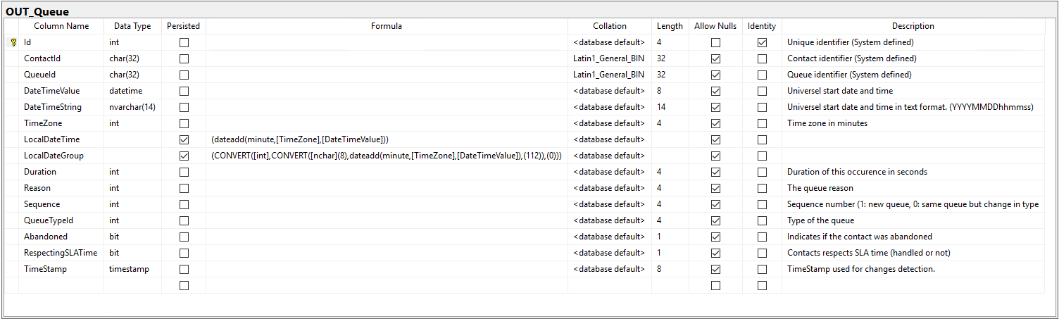Edit the LocalDateGroup CONVERT formula cell
Viewport: 1059px width, 319px height.
(x=387, y=156)
